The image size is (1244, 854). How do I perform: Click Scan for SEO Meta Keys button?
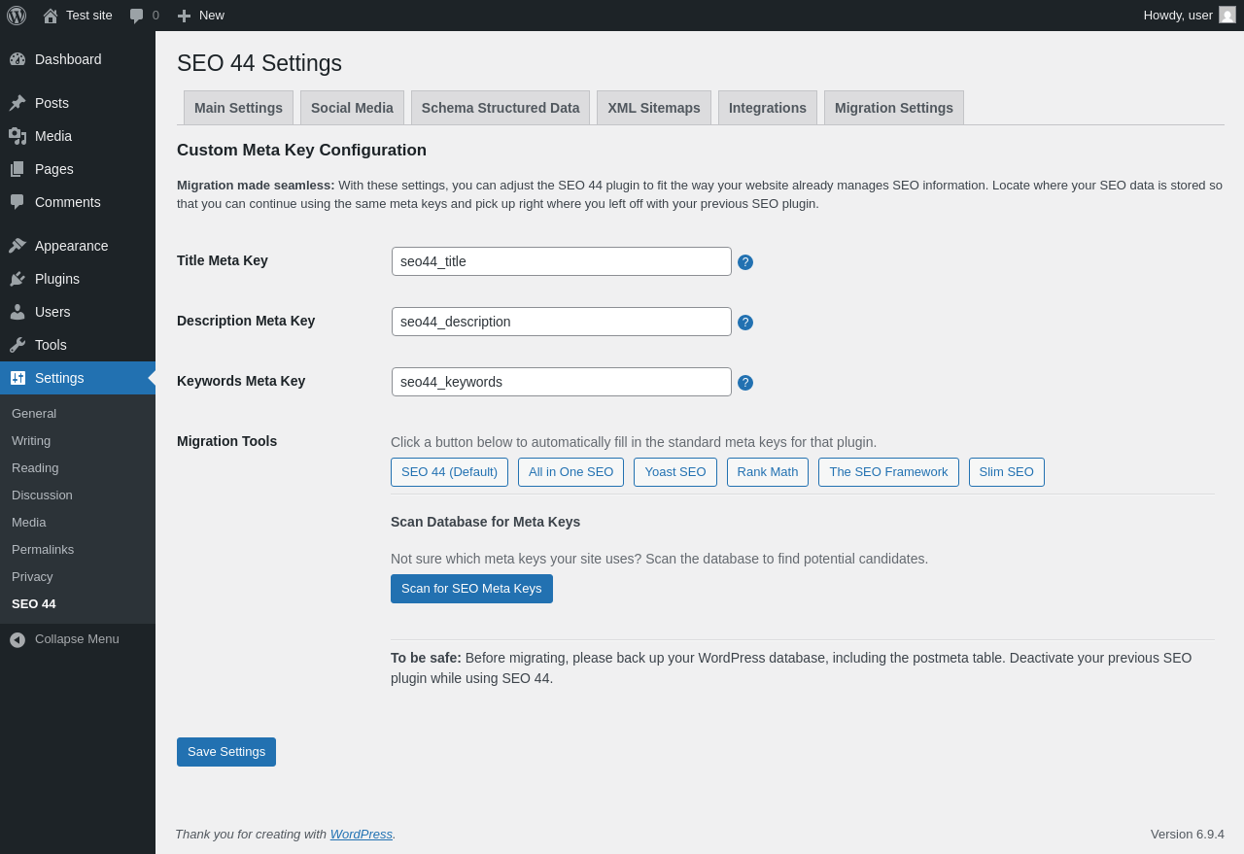[471, 589]
